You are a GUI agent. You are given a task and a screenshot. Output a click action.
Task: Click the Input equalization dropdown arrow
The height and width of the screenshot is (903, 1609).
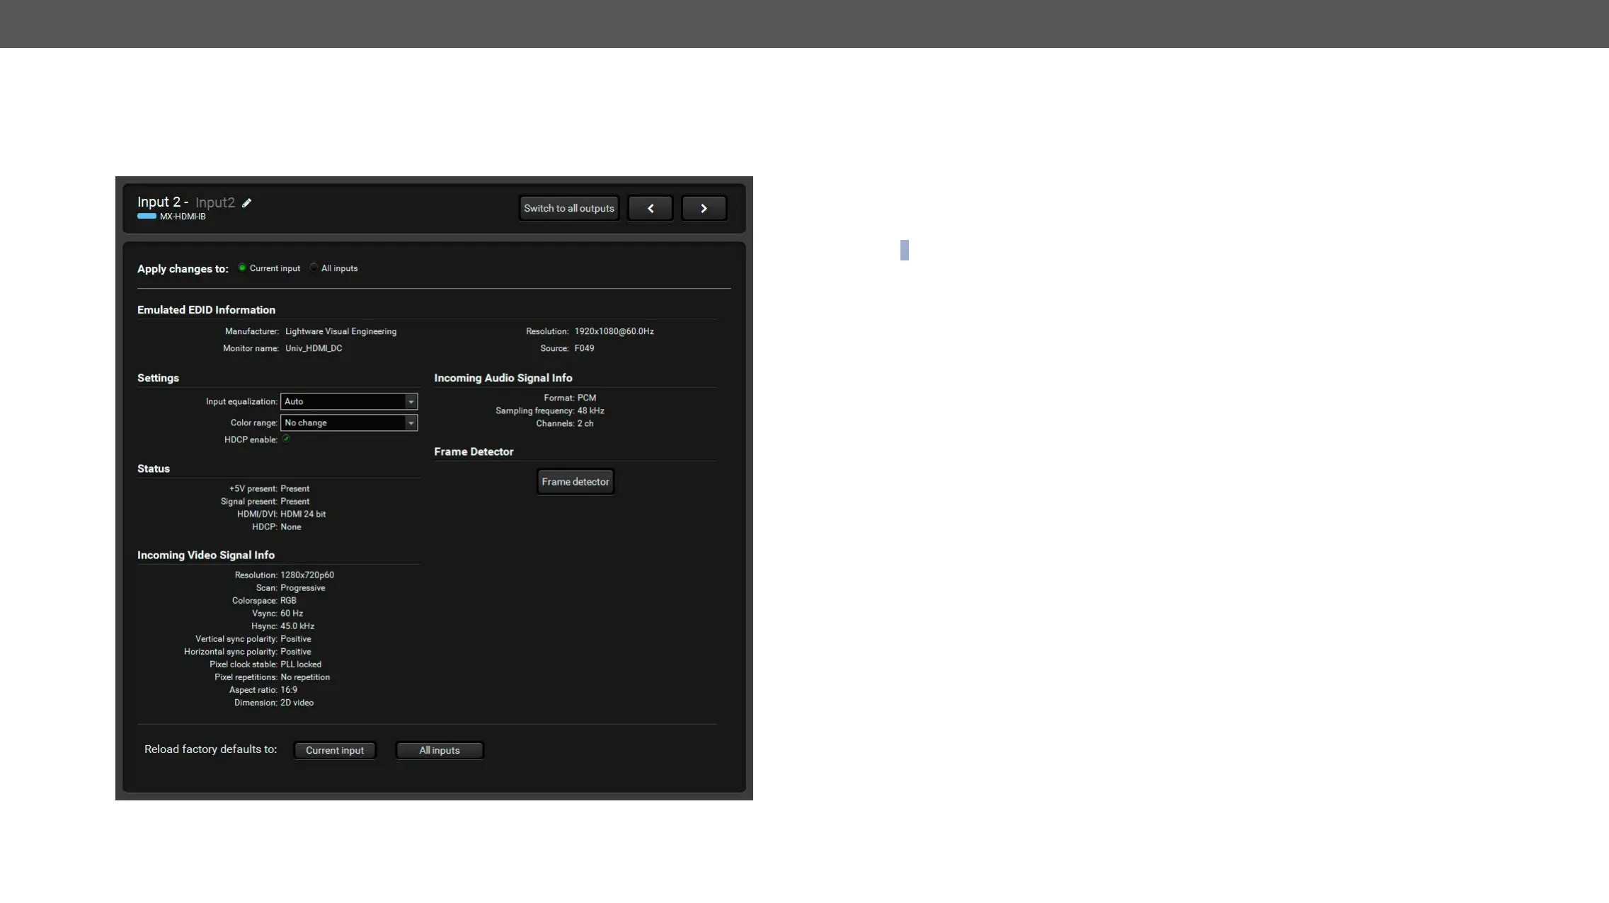pos(411,402)
